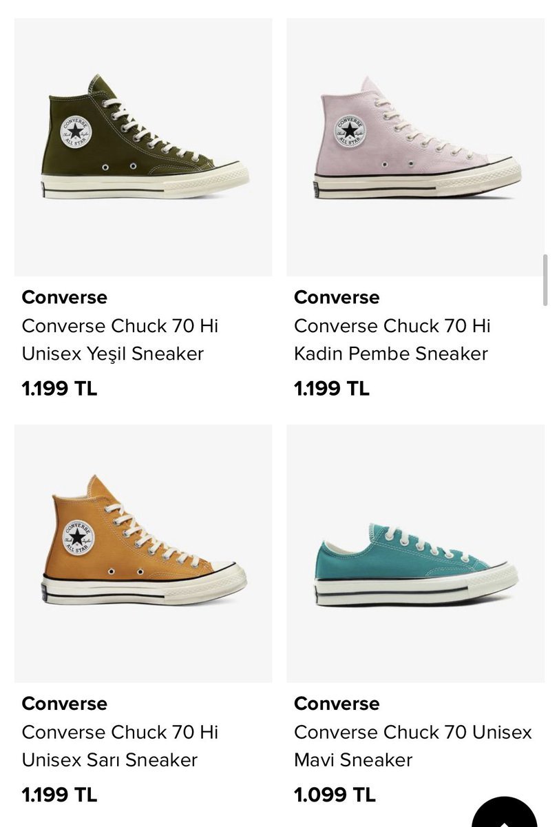Open the yellow Chuck 70 Hi shoe image
This screenshot has width=559, height=827.
tap(143, 553)
